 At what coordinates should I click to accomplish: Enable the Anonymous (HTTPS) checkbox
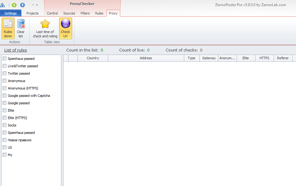pyautogui.click(x=5, y=88)
